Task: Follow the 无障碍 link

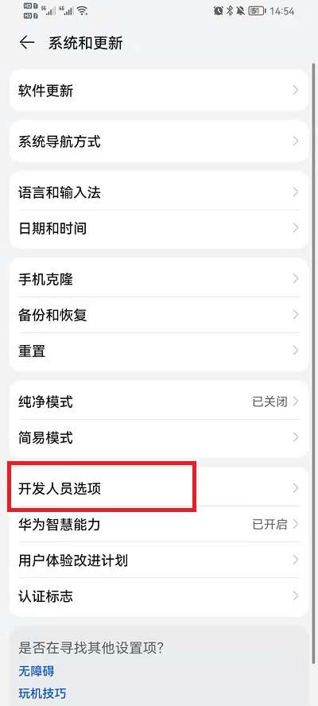Action: (37, 671)
